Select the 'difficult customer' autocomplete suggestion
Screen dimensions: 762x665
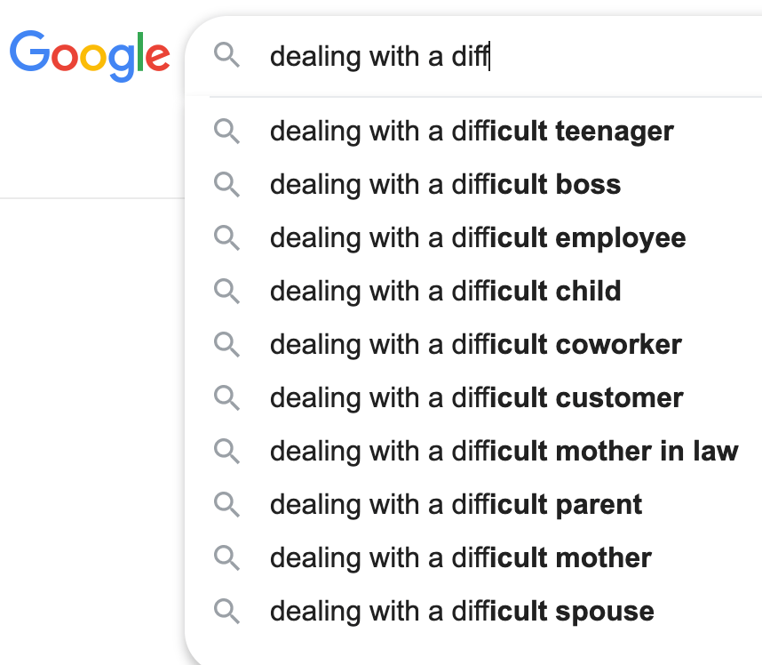tap(477, 398)
